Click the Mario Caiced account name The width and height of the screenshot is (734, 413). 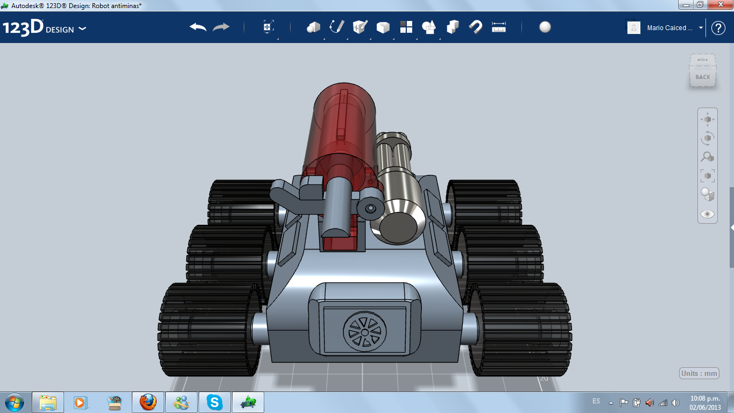click(670, 28)
